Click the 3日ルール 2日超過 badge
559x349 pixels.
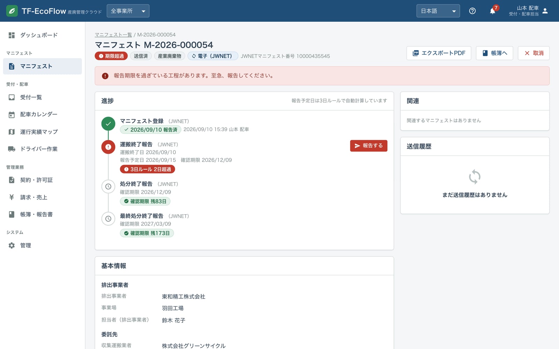pos(147,169)
